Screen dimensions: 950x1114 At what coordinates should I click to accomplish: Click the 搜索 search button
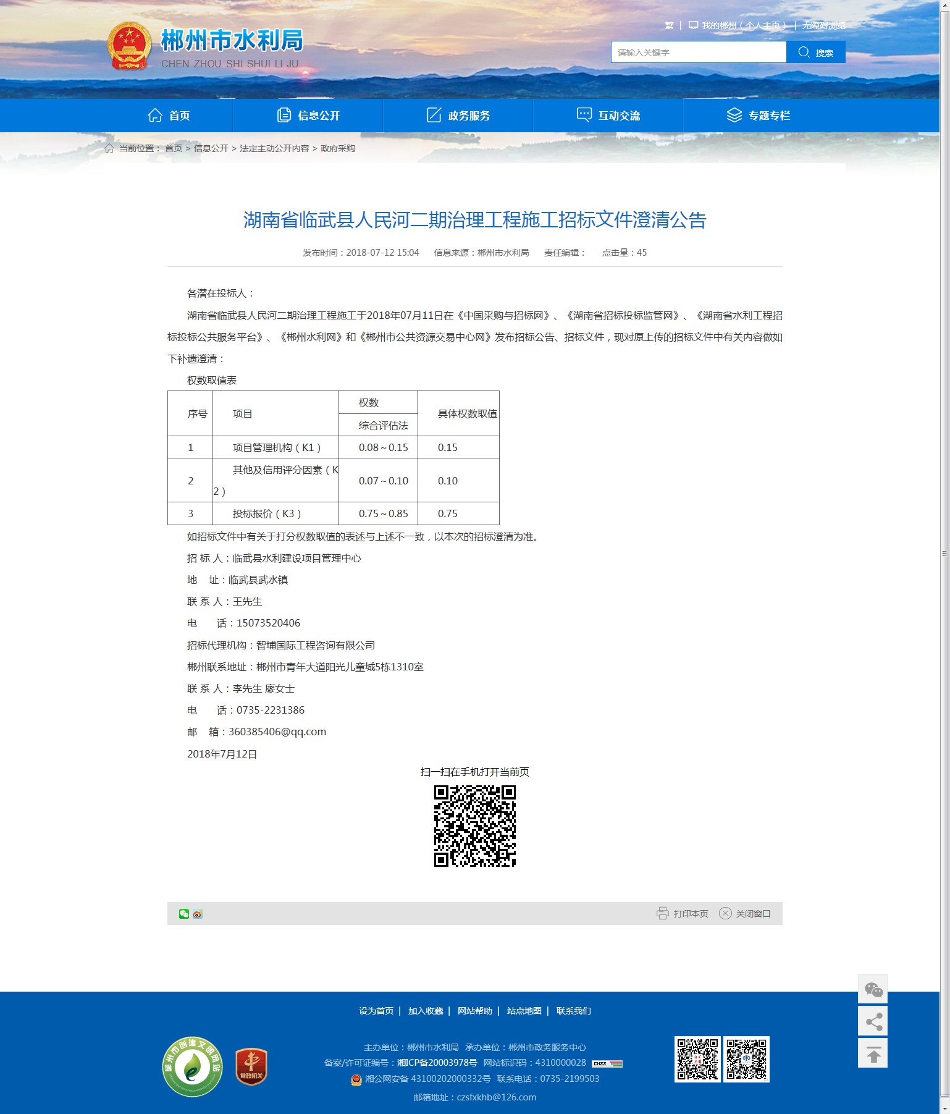pyautogui.click(x=816, y=52)
